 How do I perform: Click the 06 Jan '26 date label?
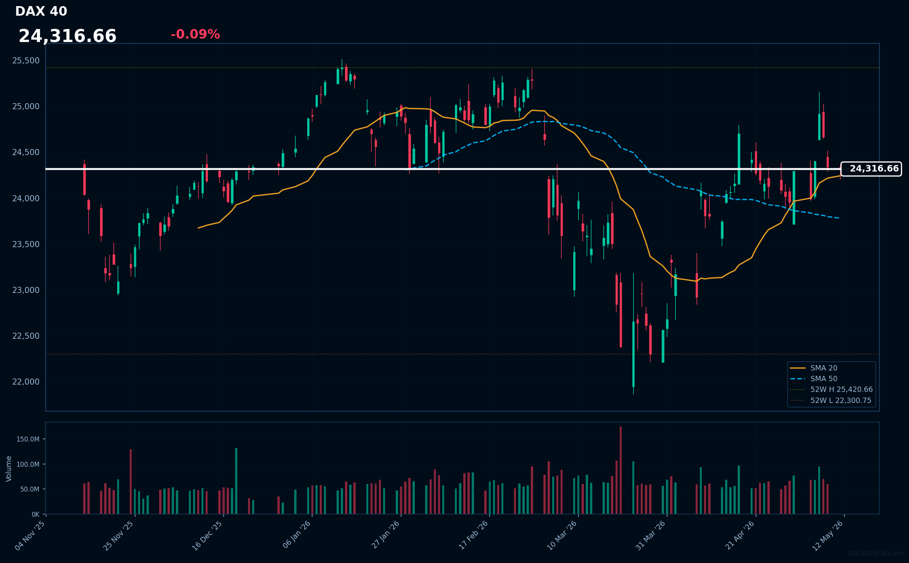coord(297,535)
